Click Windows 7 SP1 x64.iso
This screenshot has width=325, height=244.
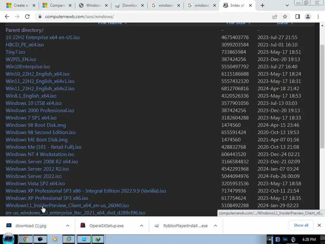[x=31, y=118]
